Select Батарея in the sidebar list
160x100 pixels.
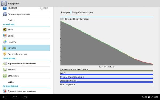pos(26,48)
